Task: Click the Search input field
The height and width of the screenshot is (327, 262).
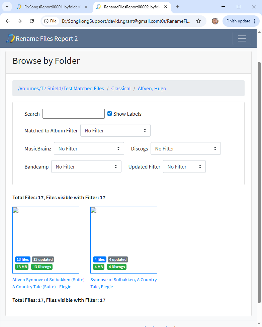Action: 73,114
